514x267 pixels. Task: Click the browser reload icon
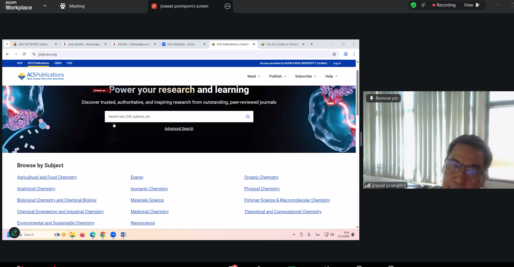point(24,54)
